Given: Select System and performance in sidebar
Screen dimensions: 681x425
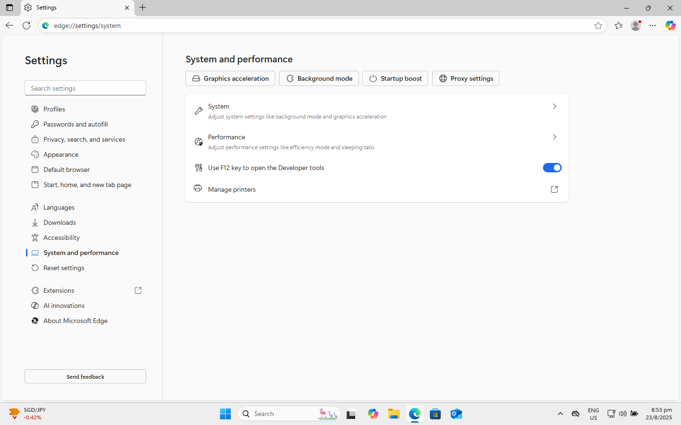Looking at the screenshot, I should pos(85,253).
